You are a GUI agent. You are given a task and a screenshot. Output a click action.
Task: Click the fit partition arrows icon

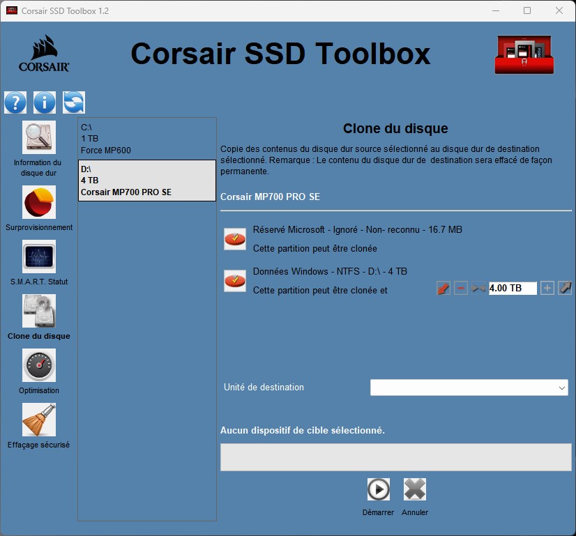click(478, 288)
